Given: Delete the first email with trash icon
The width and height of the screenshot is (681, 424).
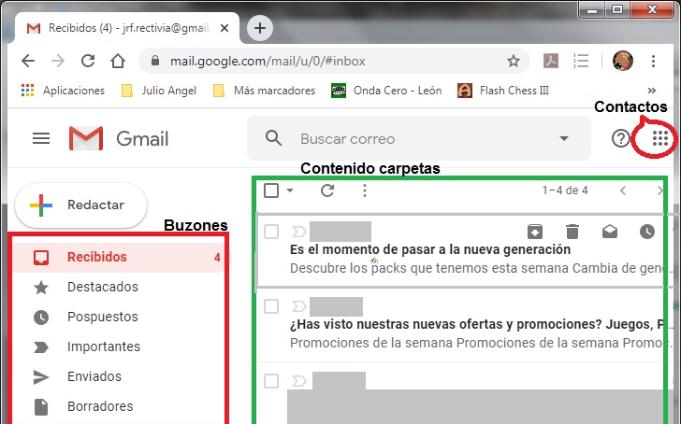Looking at the screenshot, I should click(x=572, y=232).
